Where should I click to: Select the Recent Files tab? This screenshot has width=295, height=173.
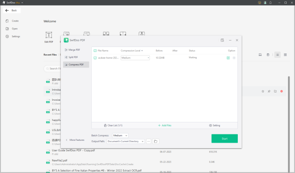50,55
